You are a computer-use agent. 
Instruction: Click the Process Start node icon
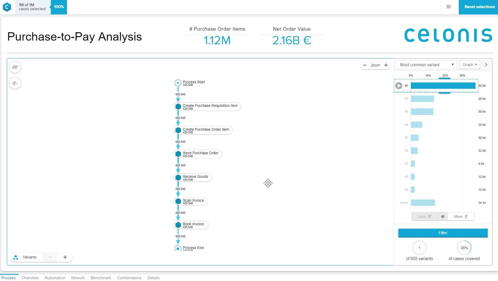click(178, 83)
